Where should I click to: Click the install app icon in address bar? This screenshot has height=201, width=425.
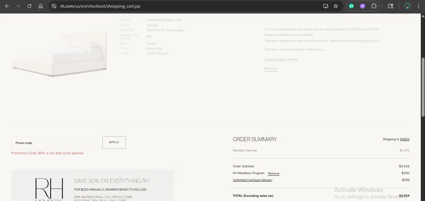pyautogui.click(x=326, y=6)
